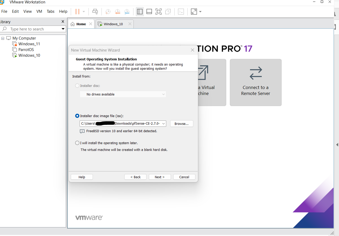
Task: Click the Browse... button
Action: [182, 124]
